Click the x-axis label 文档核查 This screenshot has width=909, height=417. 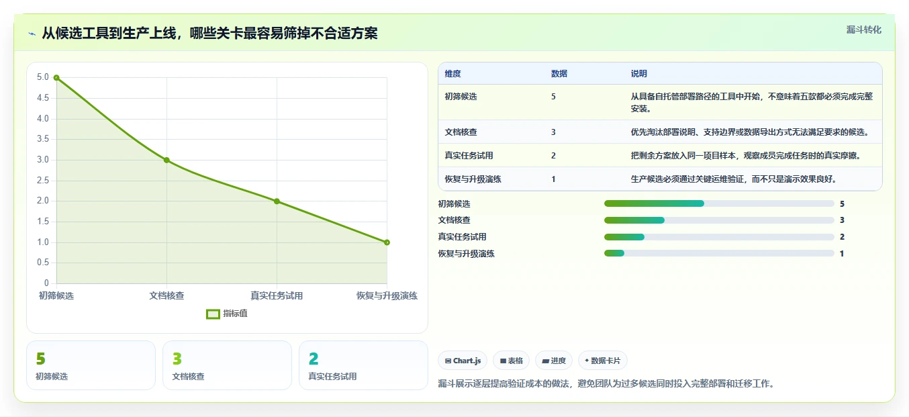(166, 296)
